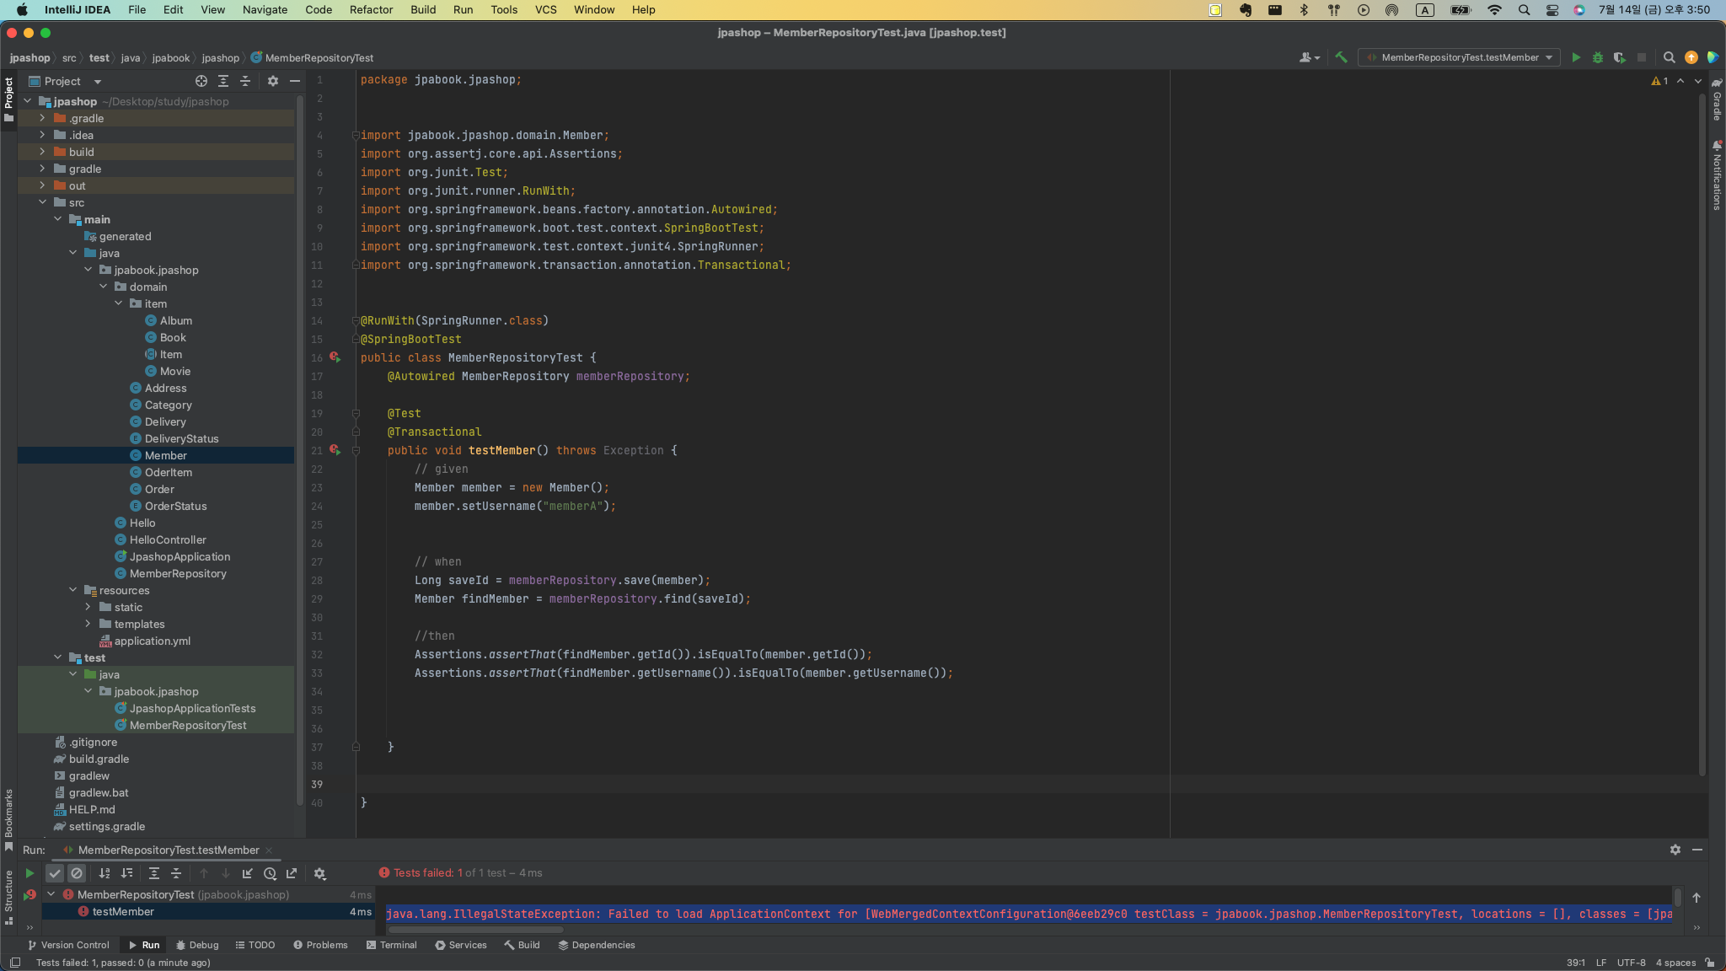Select build.gradle in project tree

pos(99,759)
